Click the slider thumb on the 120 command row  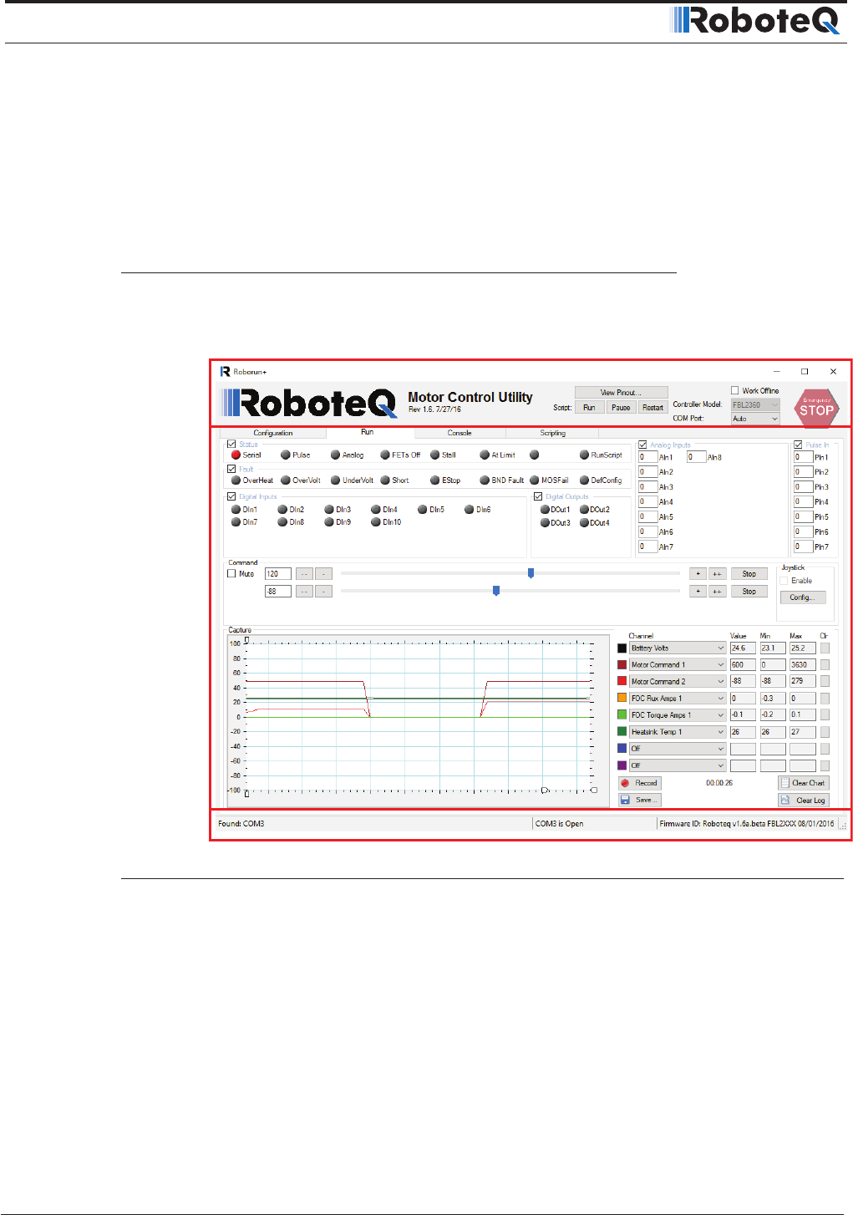coord(531,573)
